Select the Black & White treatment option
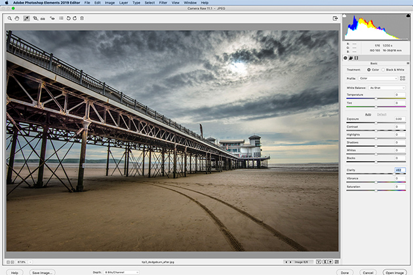 [383, 70]
